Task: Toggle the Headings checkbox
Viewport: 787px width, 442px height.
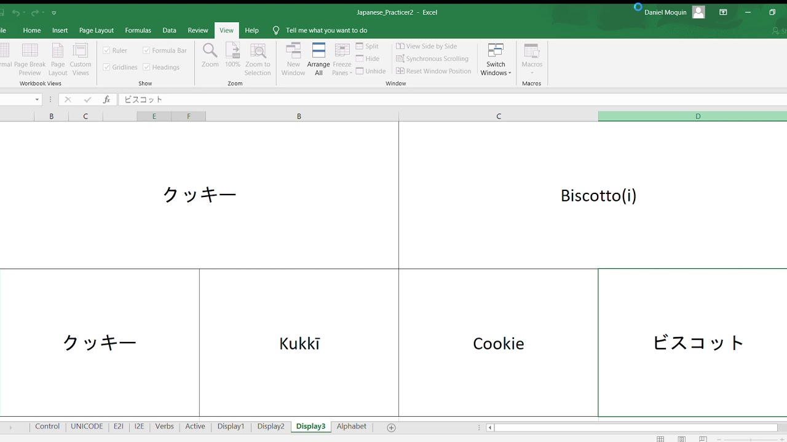Action: (x=147, y=67)
